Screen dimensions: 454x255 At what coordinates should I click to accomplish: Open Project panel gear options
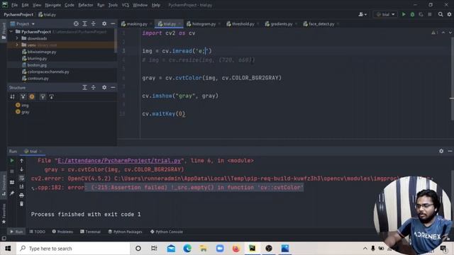[x=104, y=23]
